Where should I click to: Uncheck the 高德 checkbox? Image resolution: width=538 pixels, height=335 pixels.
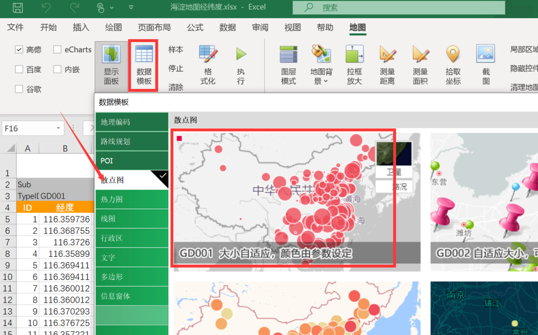coord(19,50)
